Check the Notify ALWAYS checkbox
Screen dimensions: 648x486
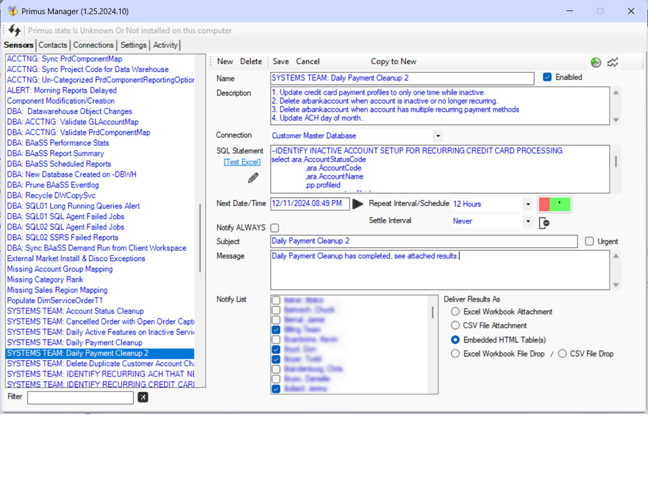coord(275,227)
